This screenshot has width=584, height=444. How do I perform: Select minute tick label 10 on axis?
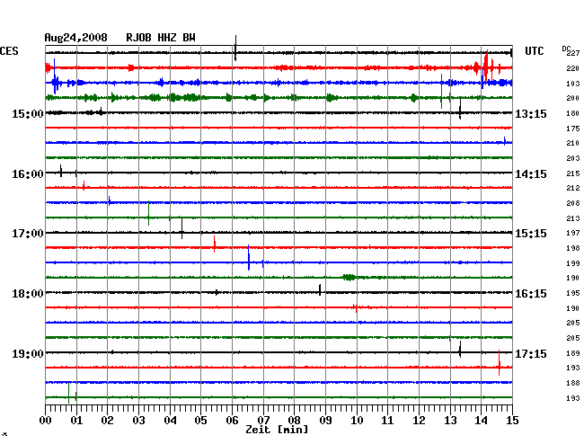tap(357, 420)
